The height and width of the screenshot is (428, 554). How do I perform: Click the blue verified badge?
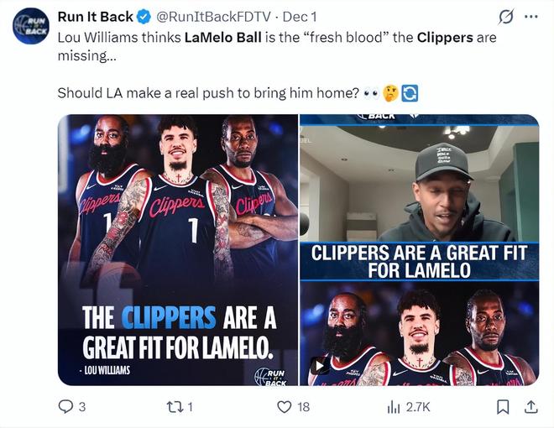(144, 17)
